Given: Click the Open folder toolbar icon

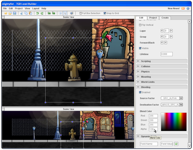Looking at the screenshot, I should (10, 13).
